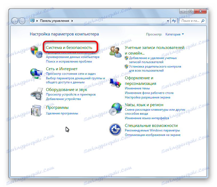This screenshot has height=187, width=217.
Task: Click Смена раскладки клавиатуры link
Action: point(155,112)
